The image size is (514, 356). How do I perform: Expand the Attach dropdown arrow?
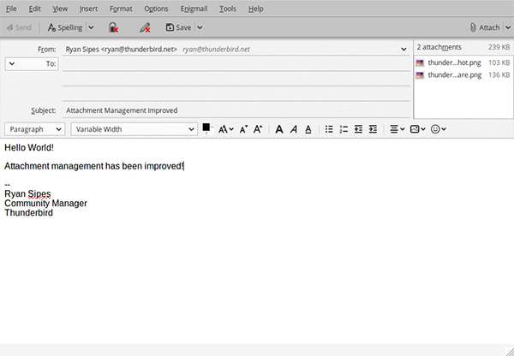click(x=508, y=27)
